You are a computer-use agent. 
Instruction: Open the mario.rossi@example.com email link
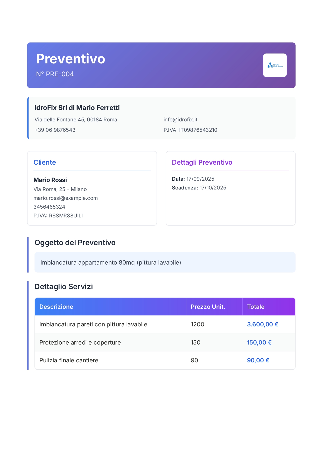(x=66, y=198)
